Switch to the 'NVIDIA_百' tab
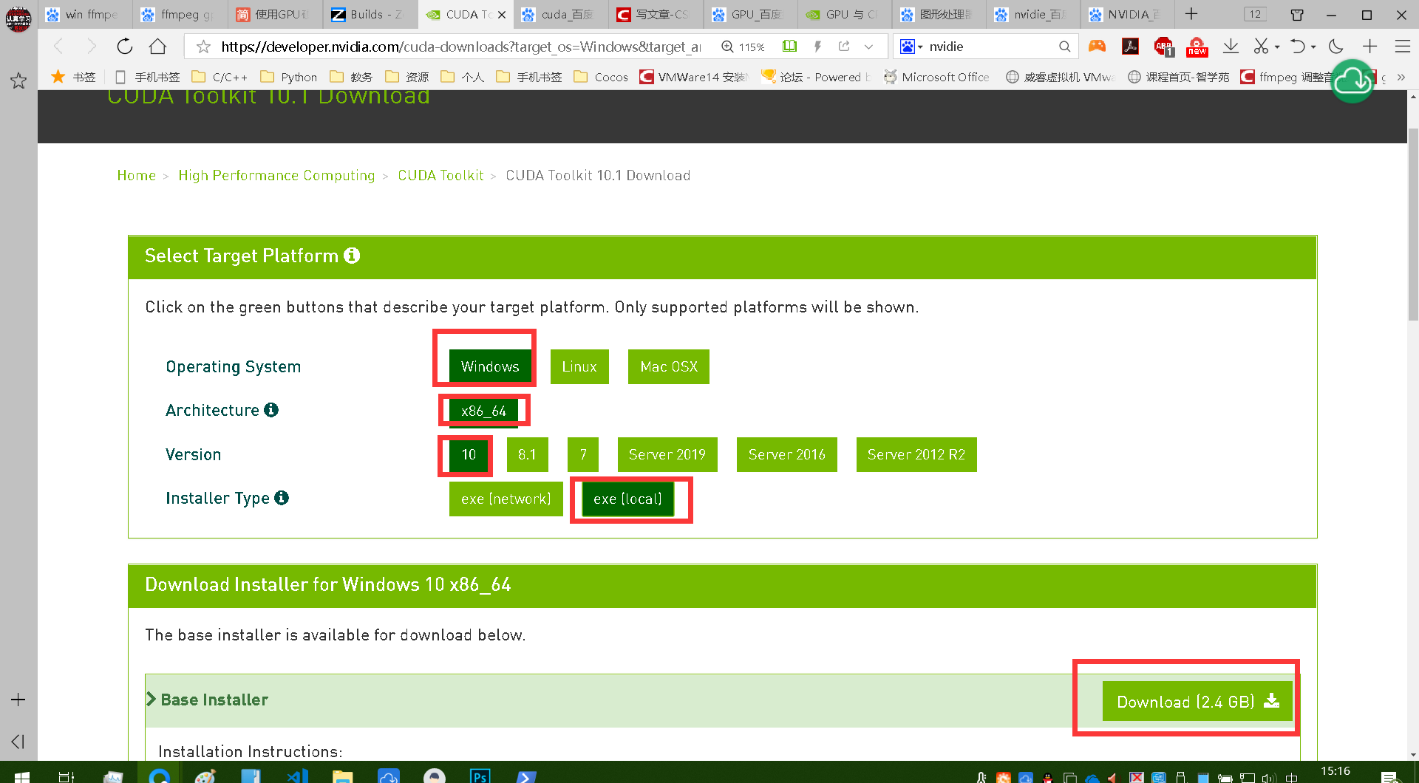The image size is (1419, 783). pos(1127,14)
